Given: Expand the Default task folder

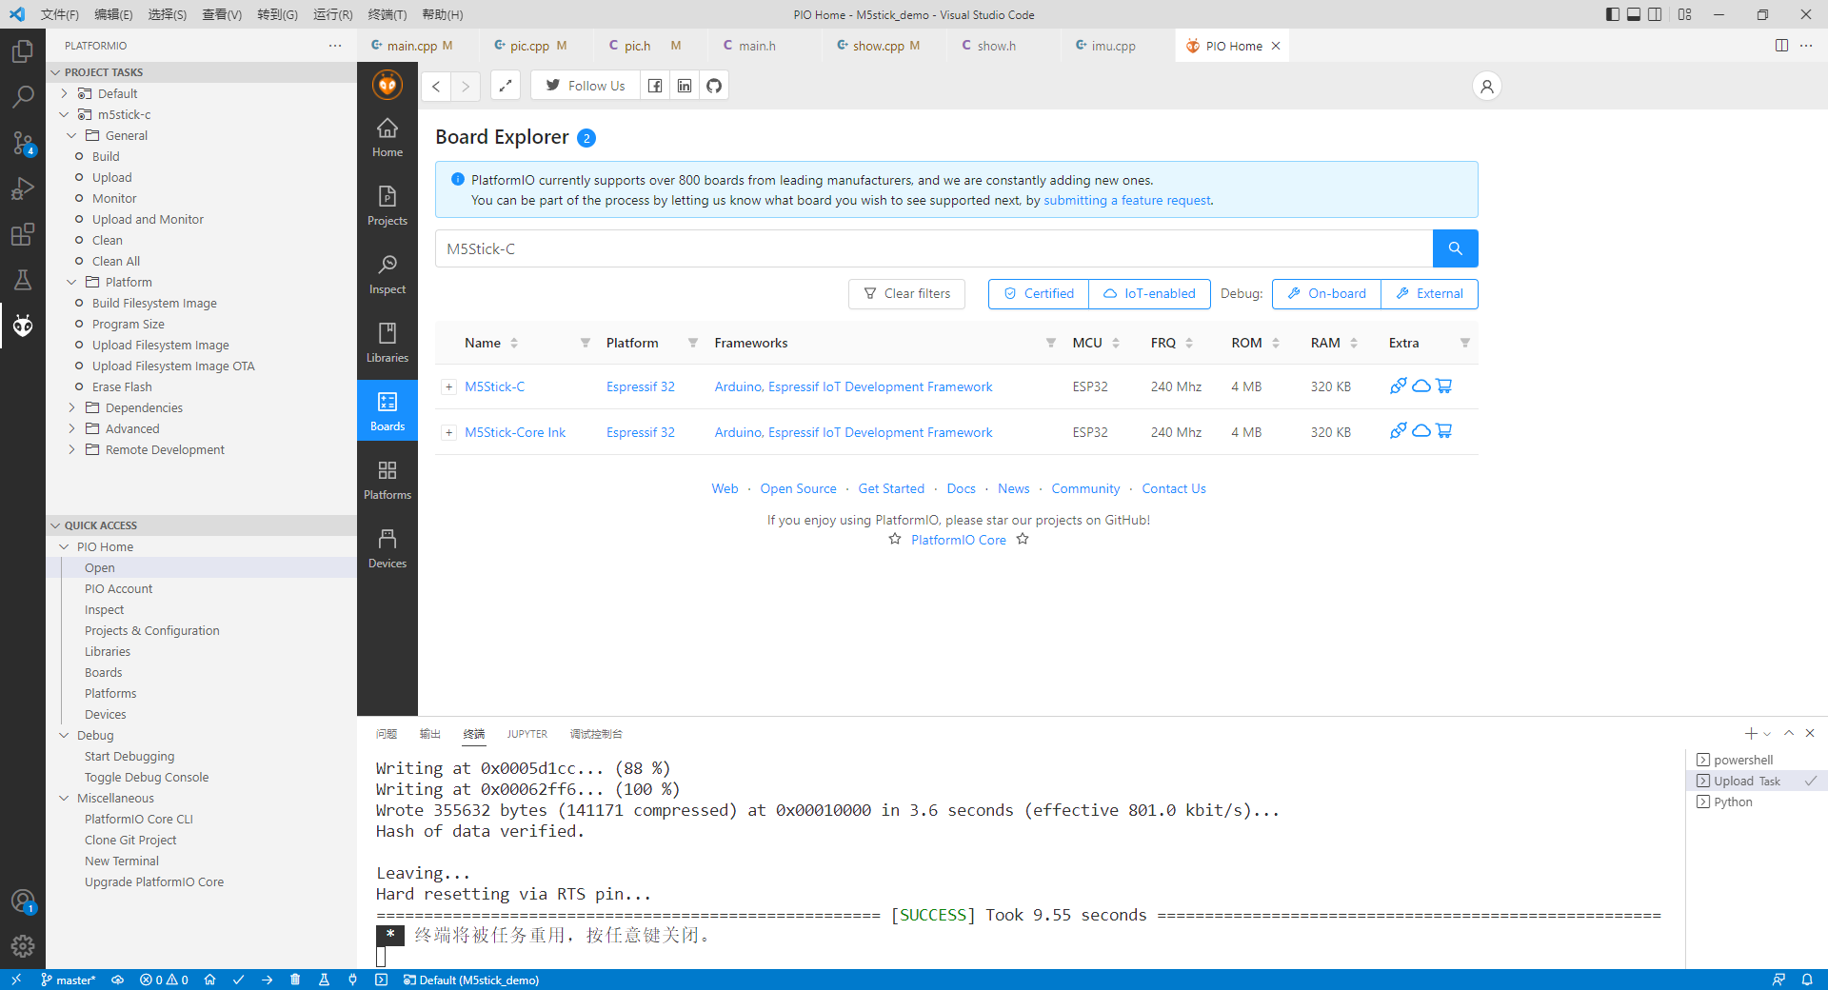Looking at the screenshot, I should tap(64, 93).
